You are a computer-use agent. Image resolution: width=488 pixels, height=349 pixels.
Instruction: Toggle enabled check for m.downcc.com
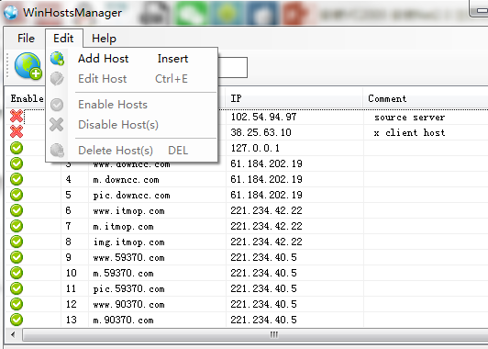(x=17, y=179)
